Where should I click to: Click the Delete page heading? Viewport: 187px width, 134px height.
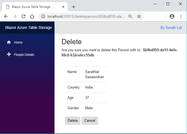tap(71, 42)
